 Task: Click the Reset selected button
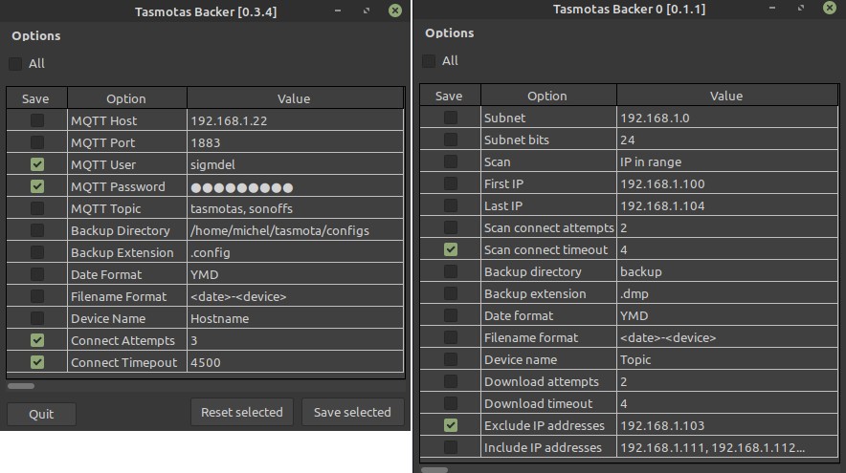point(241,413)
